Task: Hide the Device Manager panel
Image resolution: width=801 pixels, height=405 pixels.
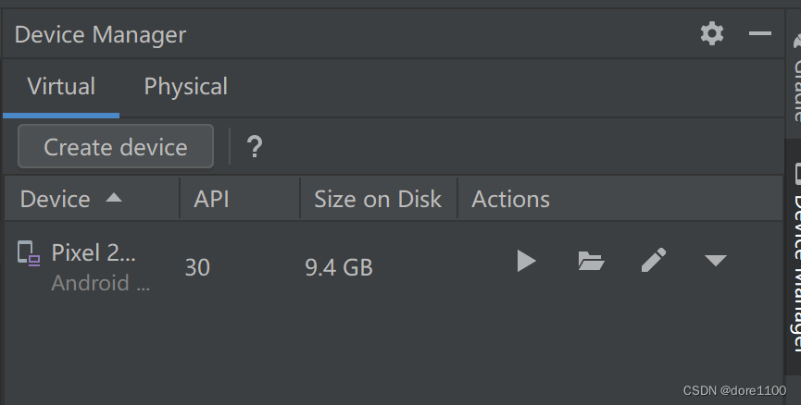Action: click(x=760, y=34)
